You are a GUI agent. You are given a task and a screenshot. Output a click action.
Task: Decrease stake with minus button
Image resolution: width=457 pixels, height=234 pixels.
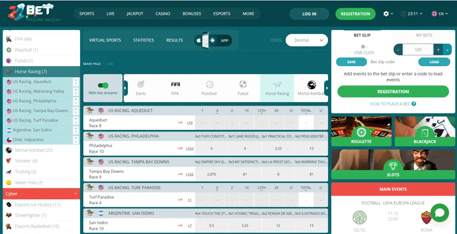[398, 50]
